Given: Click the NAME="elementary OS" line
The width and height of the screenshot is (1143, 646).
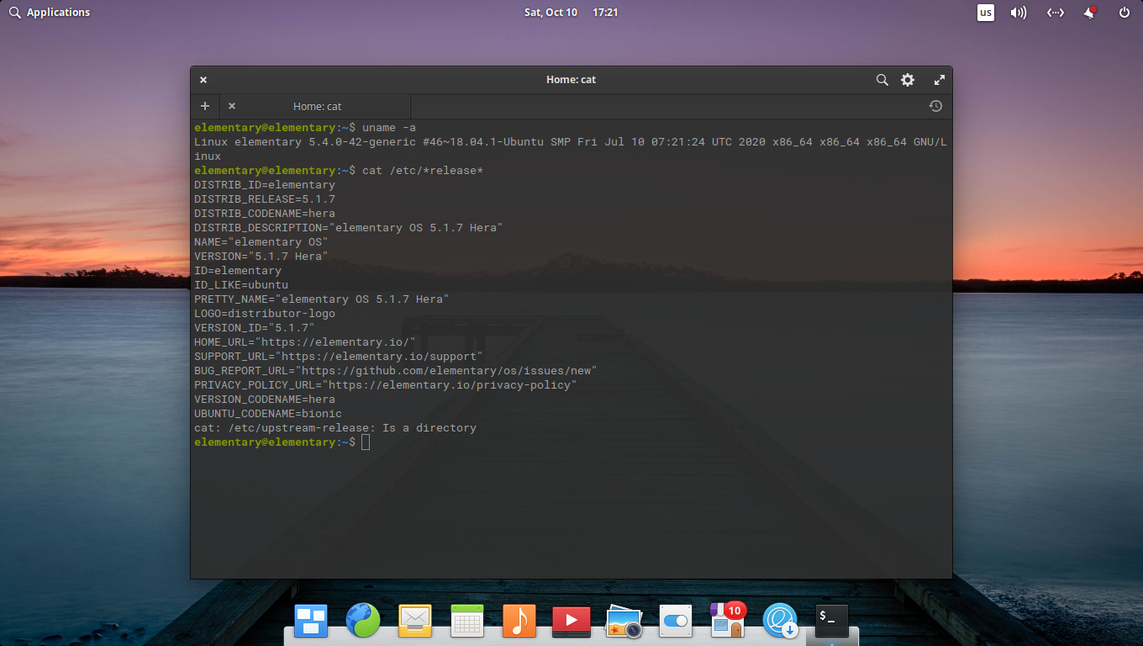Looking at the screenshot, I should point(261,242).
